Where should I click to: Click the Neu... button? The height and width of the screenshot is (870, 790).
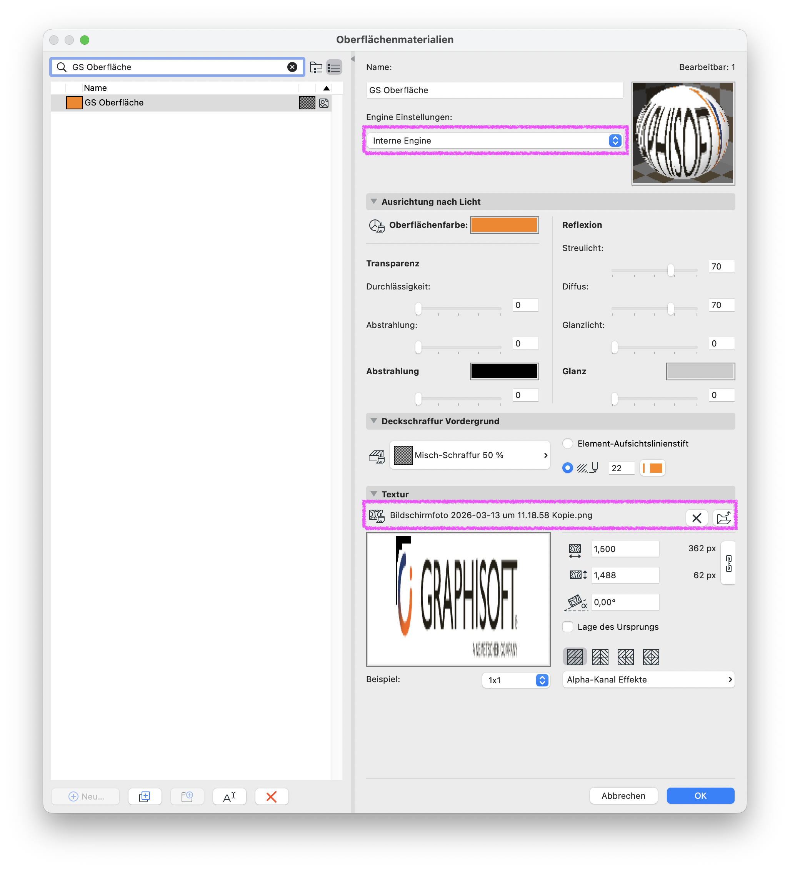point(85,796)
